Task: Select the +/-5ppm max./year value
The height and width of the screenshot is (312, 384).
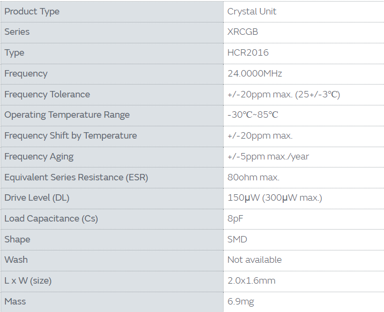Action: click(x=268, y=156)
